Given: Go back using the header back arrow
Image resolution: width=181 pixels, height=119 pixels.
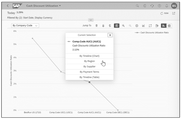Looking at the screenshot, I should (8, 6).
